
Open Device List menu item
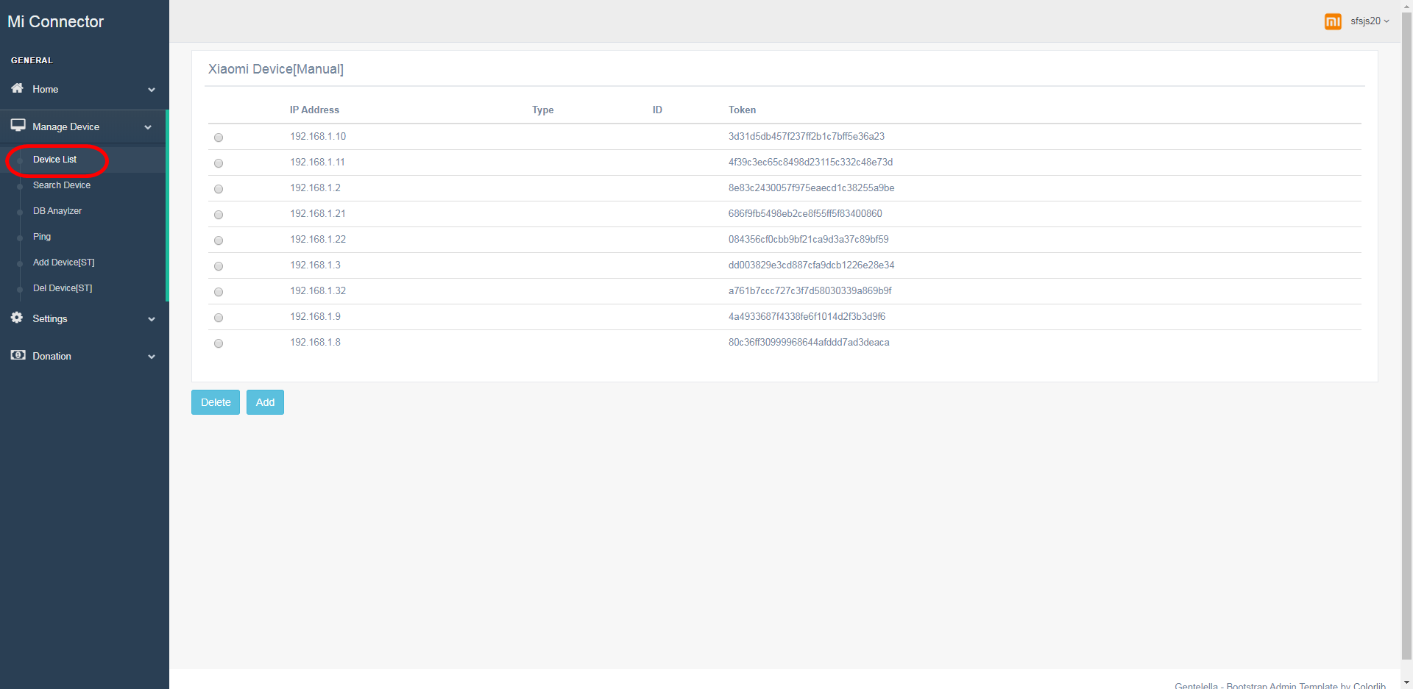click(54, 160)
